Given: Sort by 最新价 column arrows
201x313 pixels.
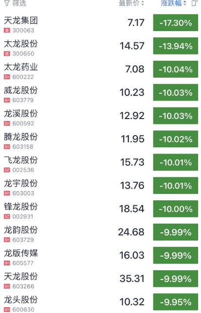Looking at the screenshot, I should tap(143, 3).
